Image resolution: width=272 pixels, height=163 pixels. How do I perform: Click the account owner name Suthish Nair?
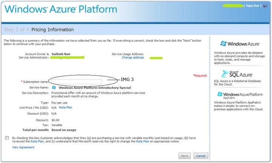pos(62,54)
